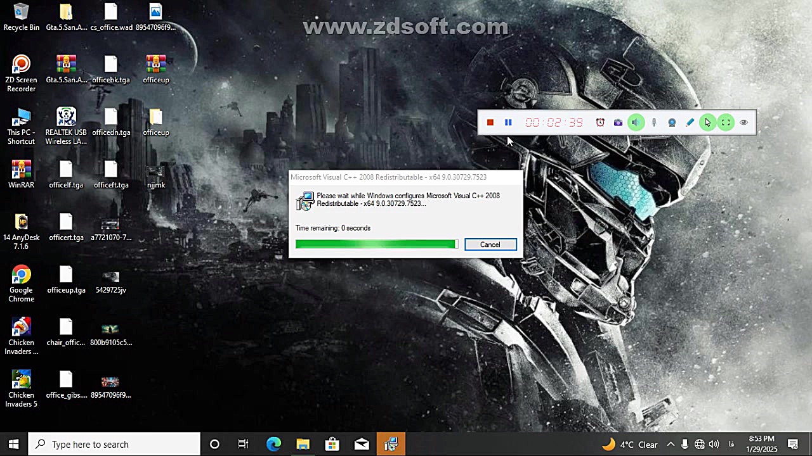812x456 pixels.
Task: Open the notification Action Center
Action: coord(793,444)
